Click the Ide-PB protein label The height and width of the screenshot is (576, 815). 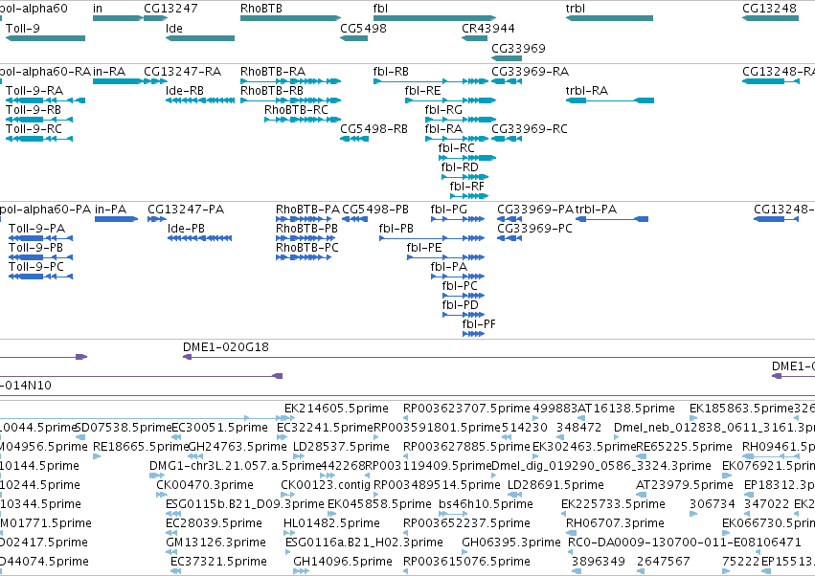tap(186, 229)
